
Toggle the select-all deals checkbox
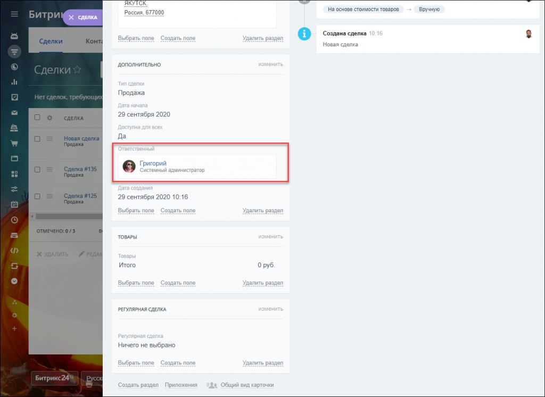[x=37, y=118]
